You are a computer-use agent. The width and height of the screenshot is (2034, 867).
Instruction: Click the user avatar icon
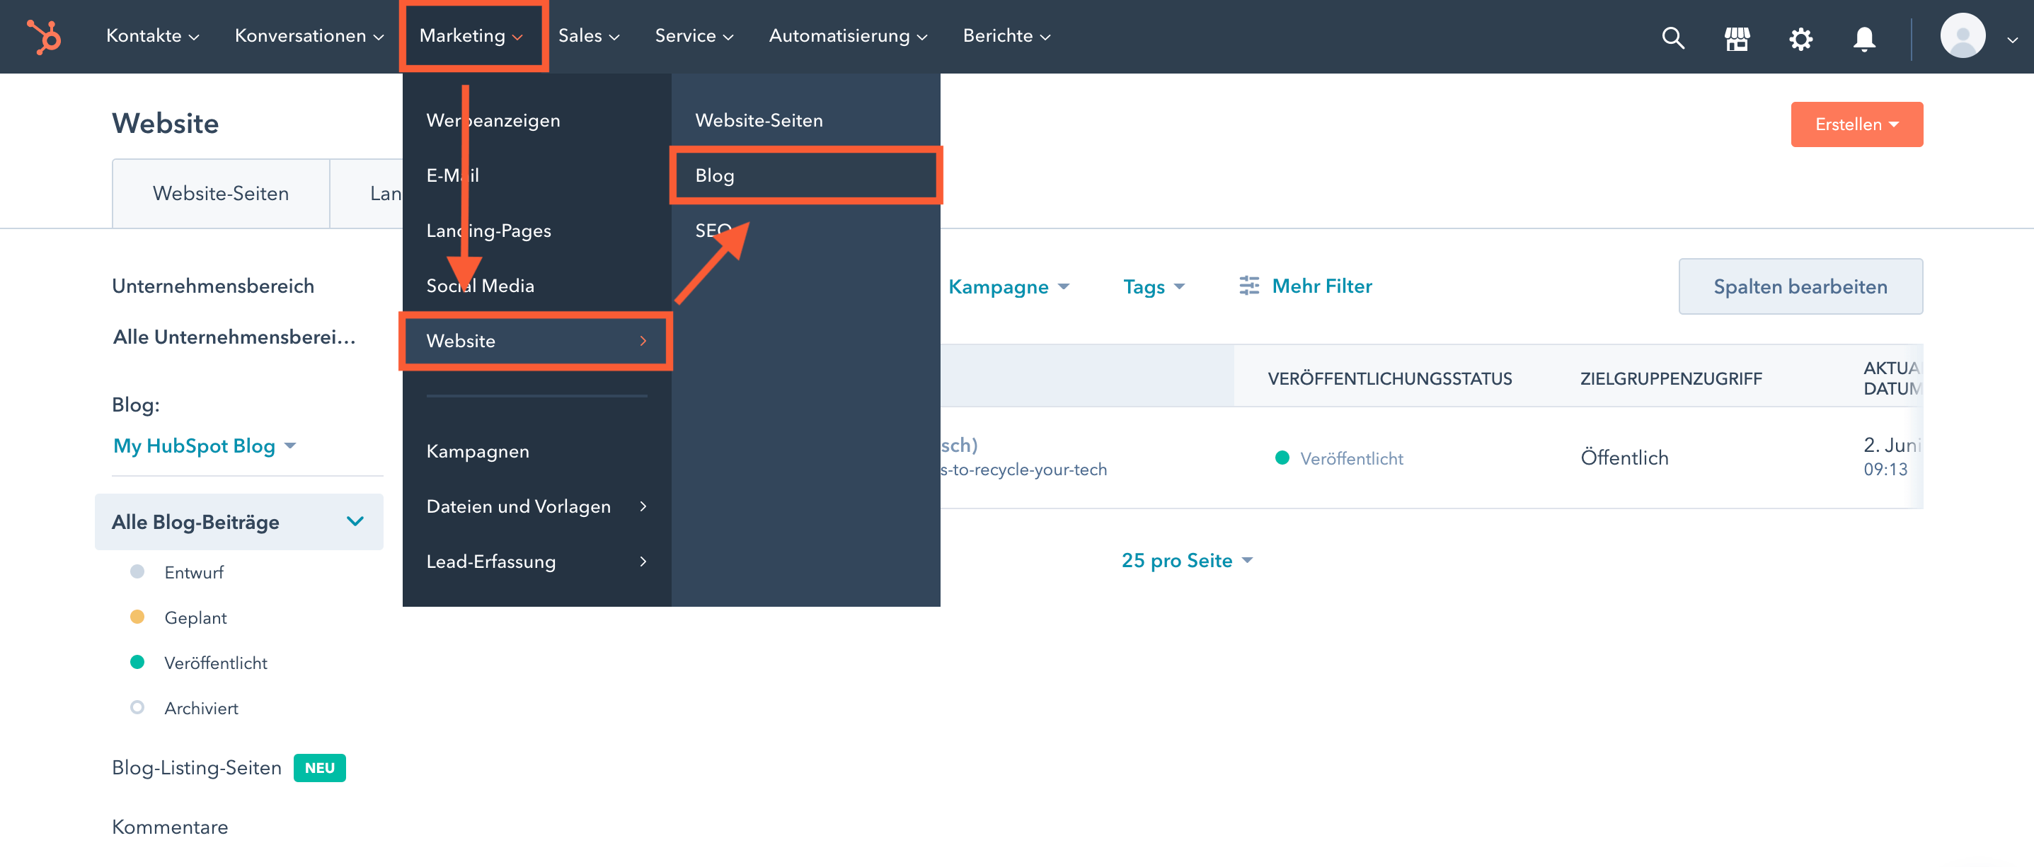click(x=1962, y=36)
